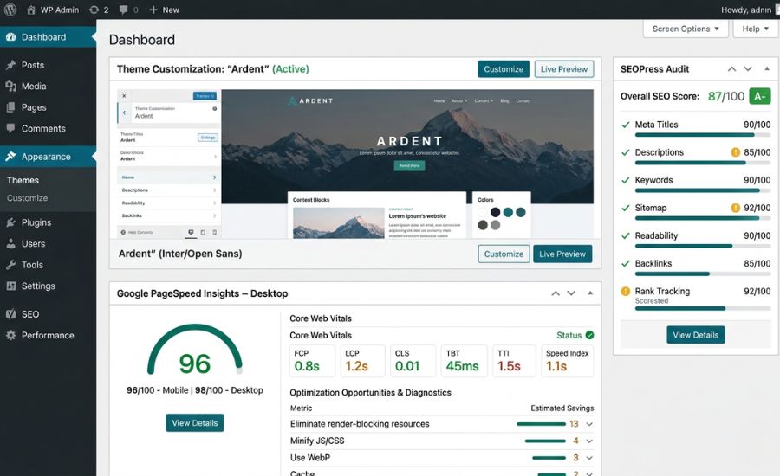
Task: Pick the light gray color swatch
Action: point(496,225)
